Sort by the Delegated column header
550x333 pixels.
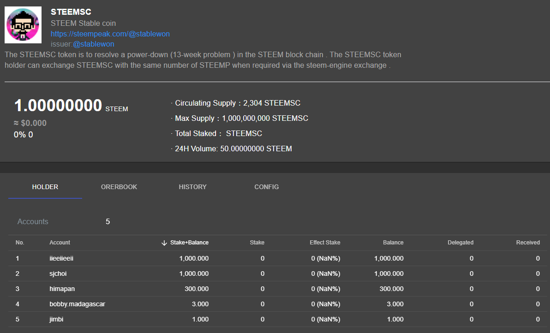(x=460, y=243)
